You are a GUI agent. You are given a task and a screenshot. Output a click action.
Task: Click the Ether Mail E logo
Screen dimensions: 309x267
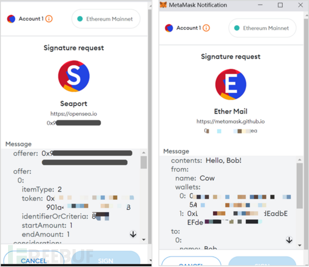click(231, 84)
